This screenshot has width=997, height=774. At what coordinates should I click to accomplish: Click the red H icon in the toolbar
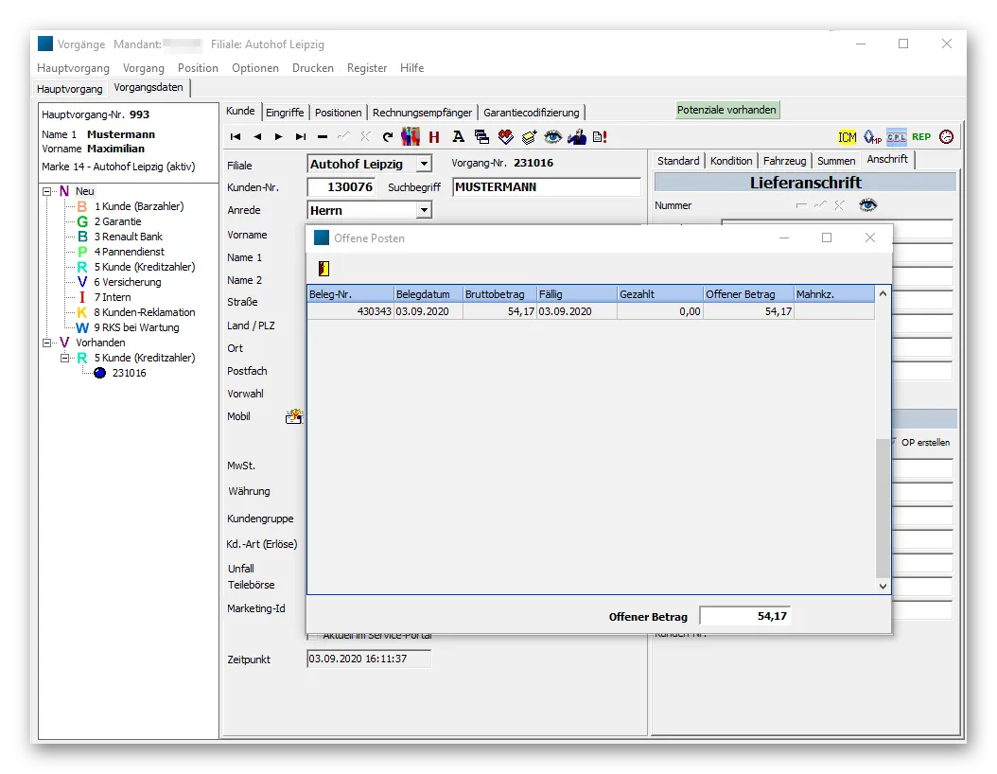pyautogui.click(x=434, y=137)
